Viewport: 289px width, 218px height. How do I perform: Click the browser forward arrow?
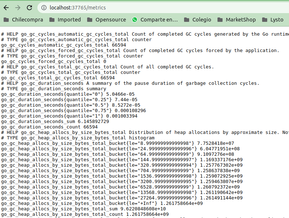click(x=18, y=8)
